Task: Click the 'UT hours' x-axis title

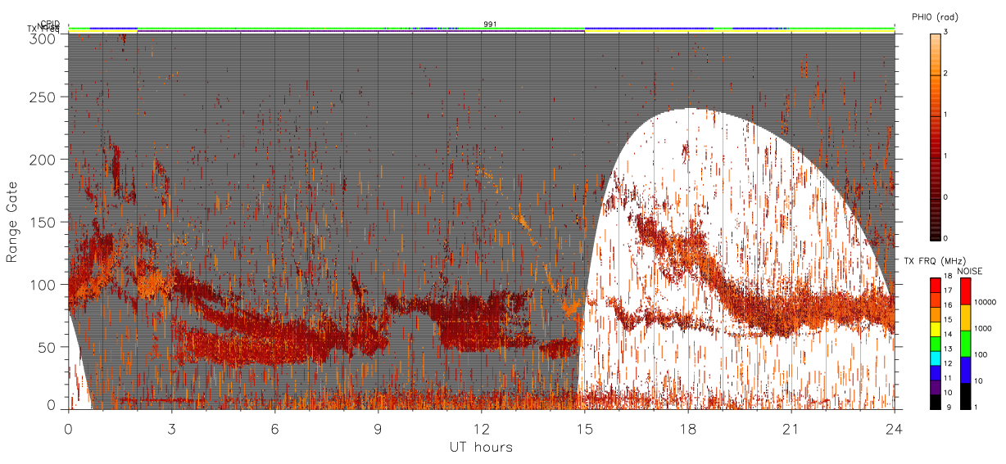Action: click(481, 447)
